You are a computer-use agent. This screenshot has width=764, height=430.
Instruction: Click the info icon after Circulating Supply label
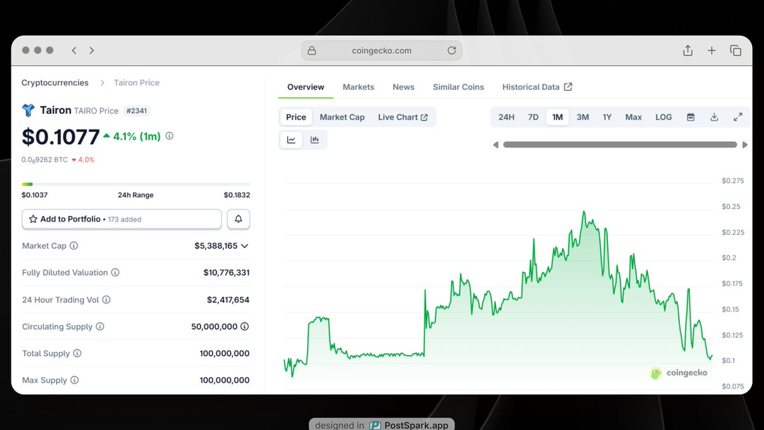tap(100, 327)
